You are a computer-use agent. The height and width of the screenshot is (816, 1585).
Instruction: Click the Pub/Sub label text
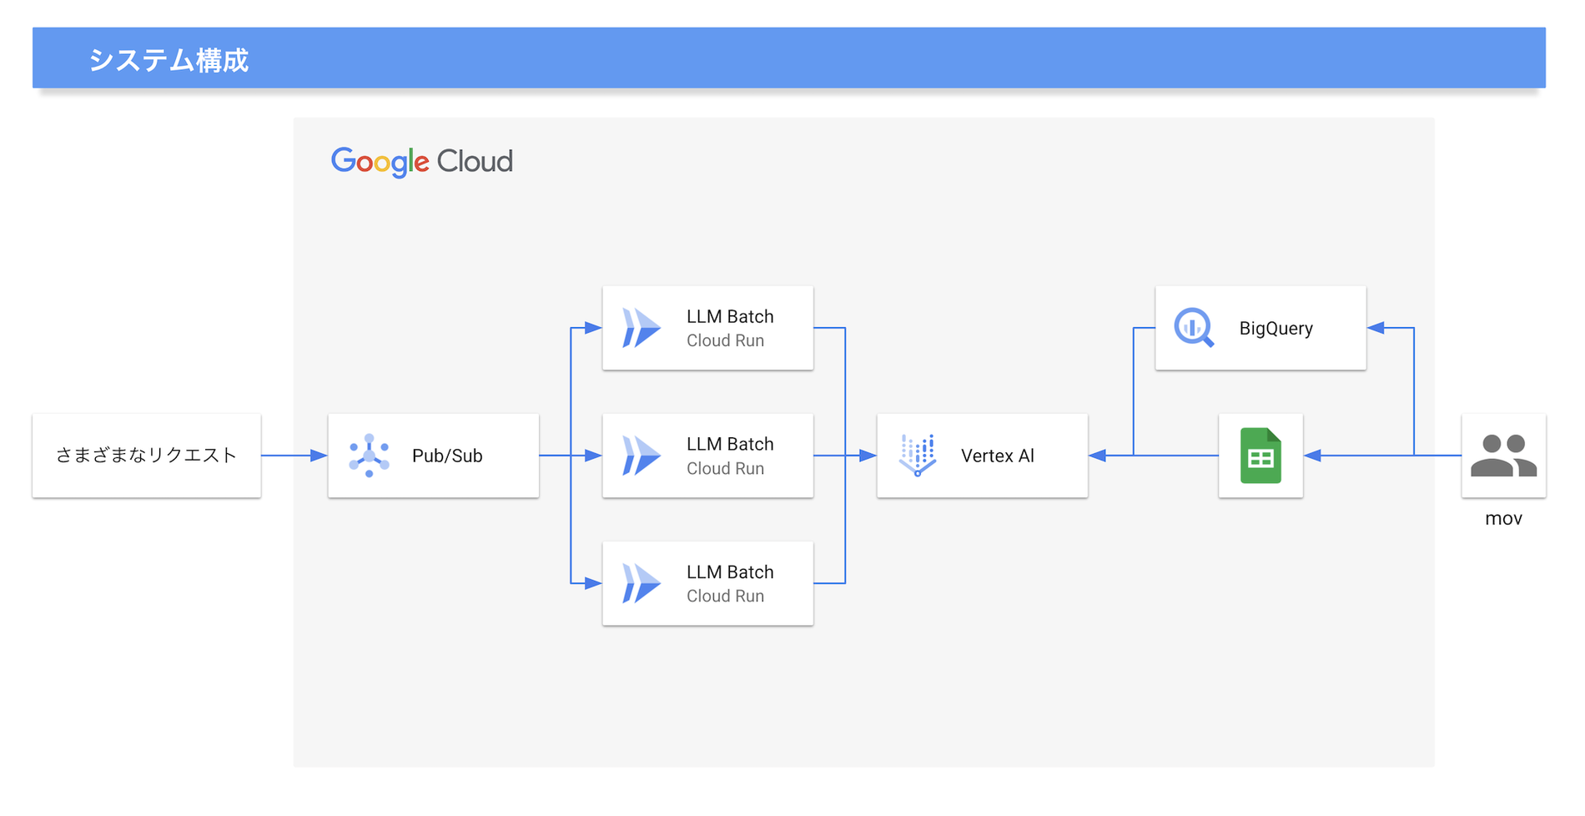pos(447,456)
